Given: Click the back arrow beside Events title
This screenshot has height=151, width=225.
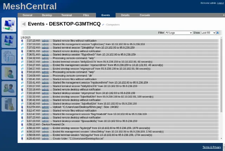Looking at the screenshot, I should tap(24, 24).
